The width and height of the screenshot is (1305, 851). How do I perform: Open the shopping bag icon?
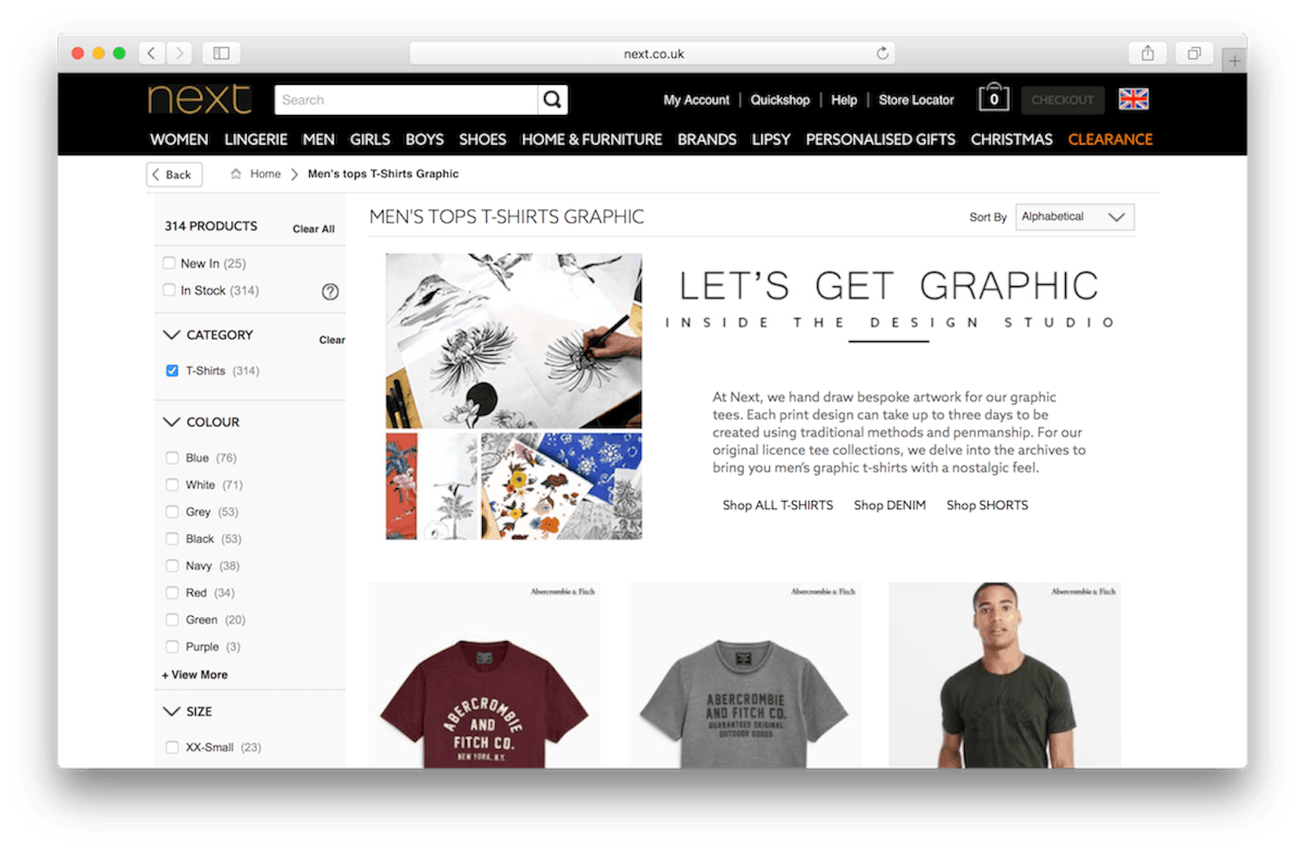993,98
